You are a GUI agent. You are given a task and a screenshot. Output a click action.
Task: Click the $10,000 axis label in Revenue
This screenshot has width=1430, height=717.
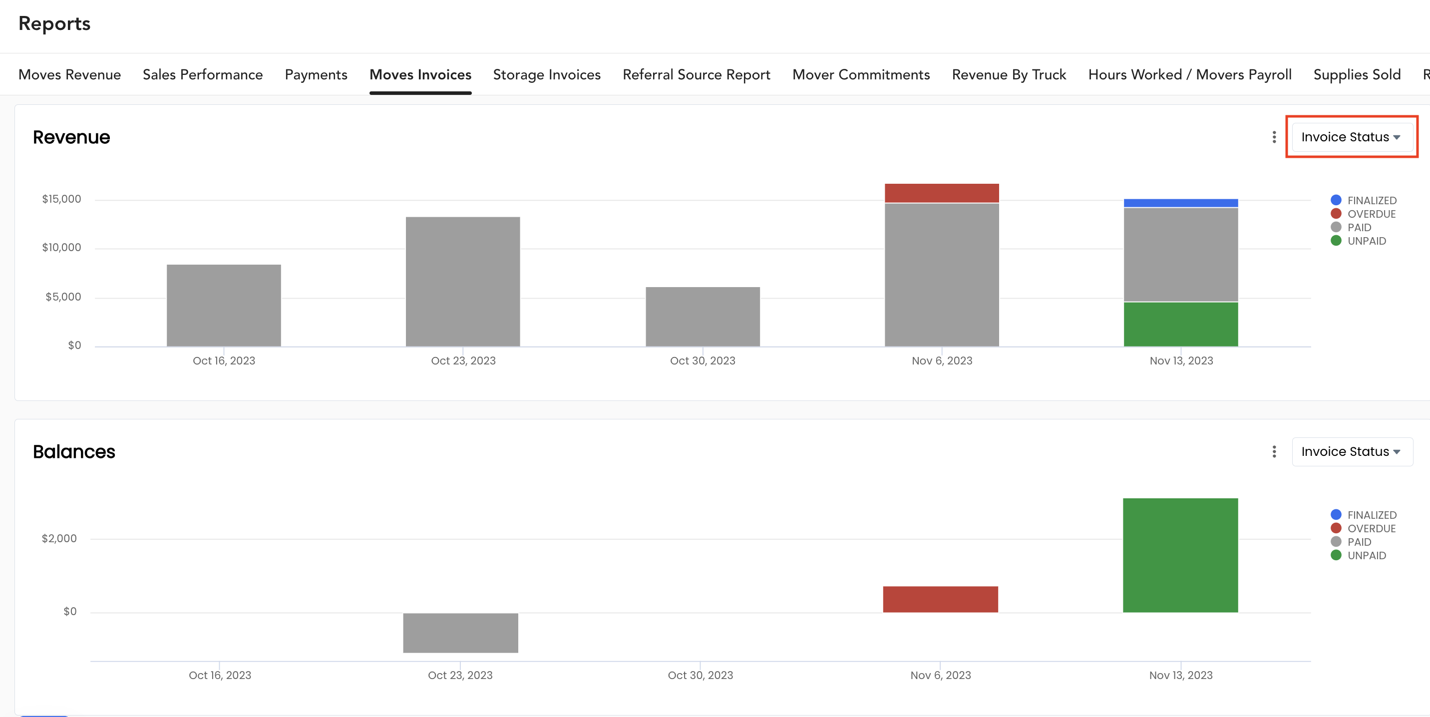point(61,248)
